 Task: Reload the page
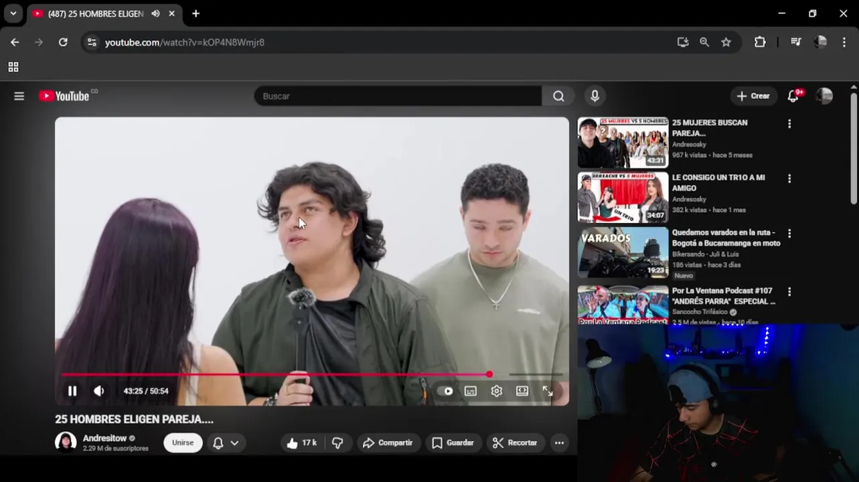[63, 42]
